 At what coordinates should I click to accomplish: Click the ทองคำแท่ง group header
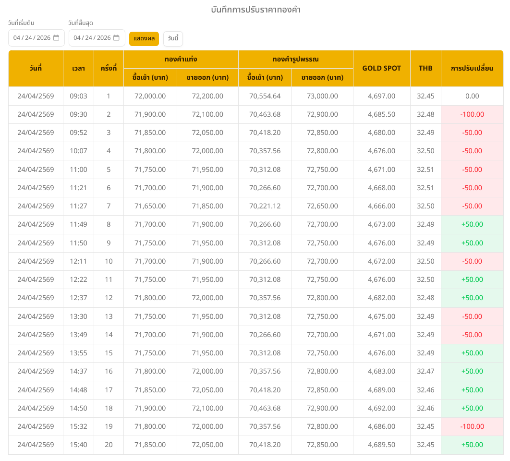pyautogui.click(x=181, y=59)
